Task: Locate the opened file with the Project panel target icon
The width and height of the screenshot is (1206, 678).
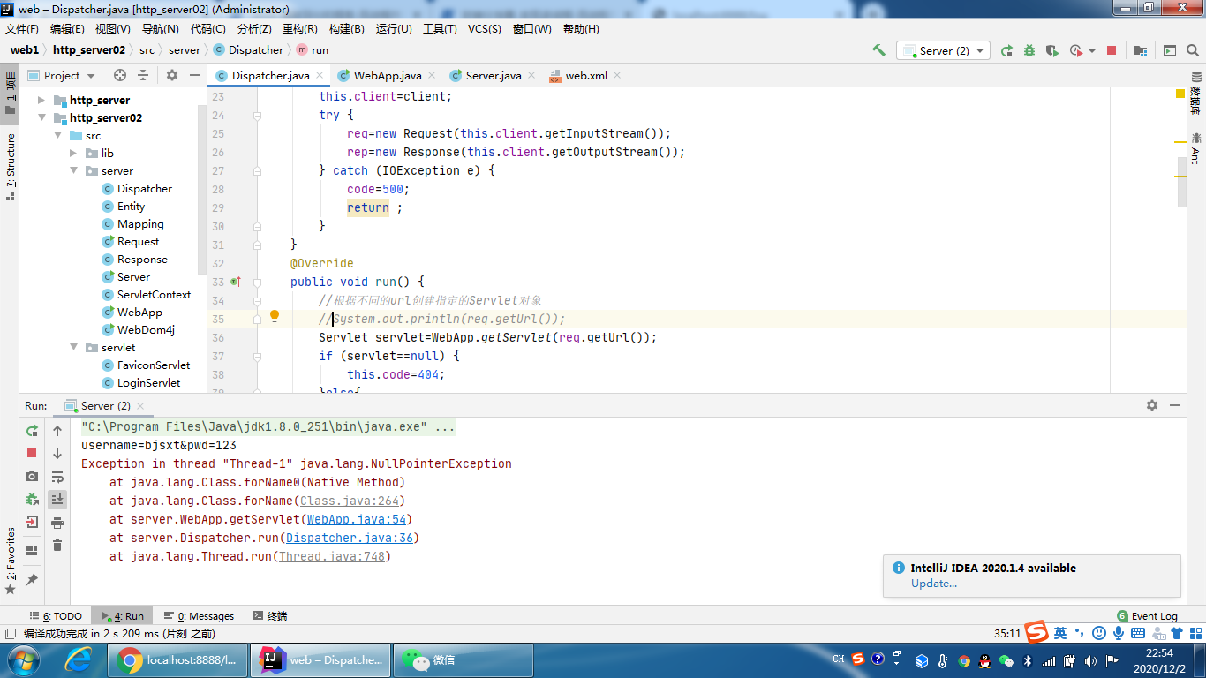Action: 120,75
